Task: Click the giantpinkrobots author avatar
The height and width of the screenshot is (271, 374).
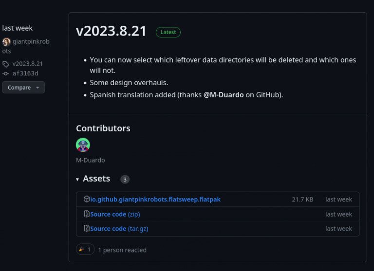Action: click(x=6, y=42)
